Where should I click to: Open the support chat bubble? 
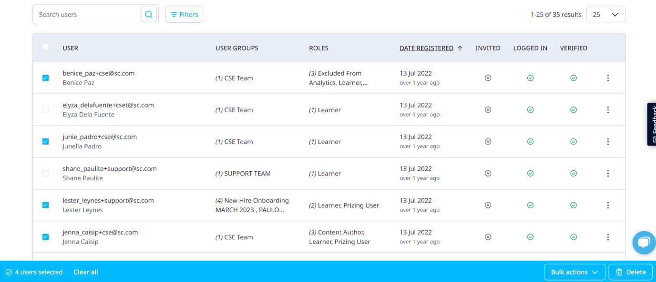point(644,243)
